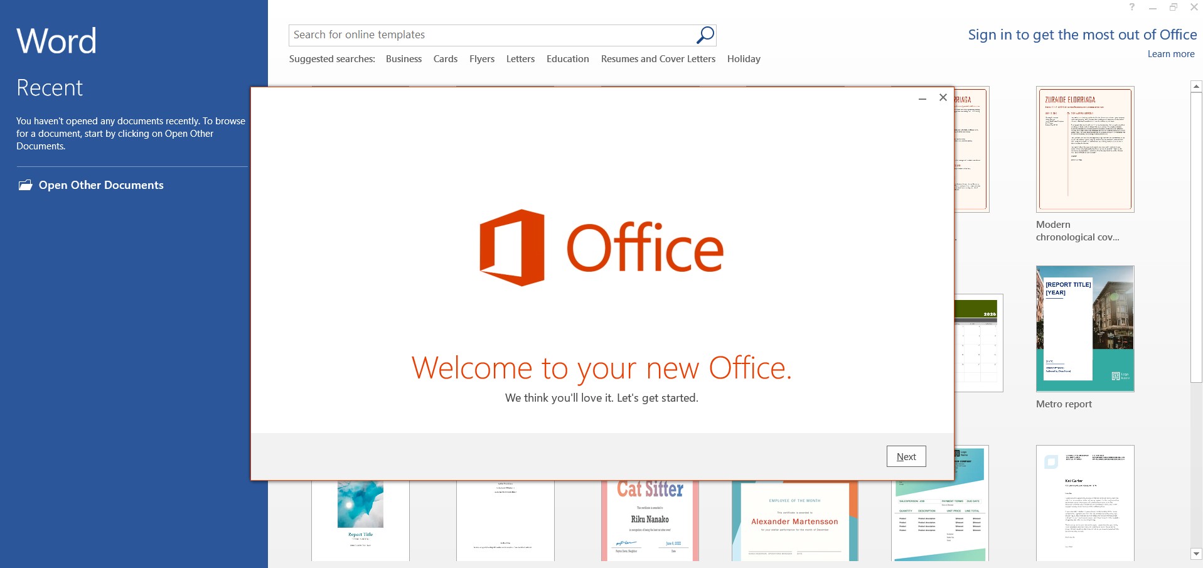Select the Cards suggested search

(445, 58)
